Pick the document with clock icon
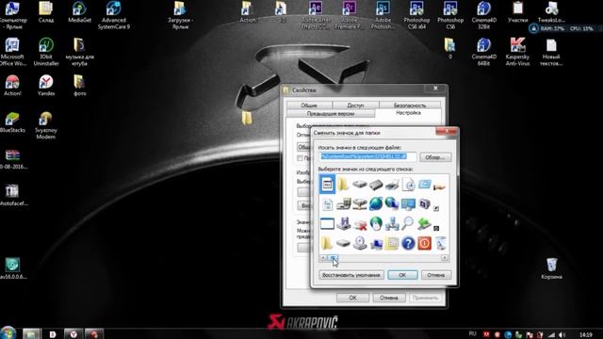Viewport: 603px width, 339px height. click(x=408, y=185)
